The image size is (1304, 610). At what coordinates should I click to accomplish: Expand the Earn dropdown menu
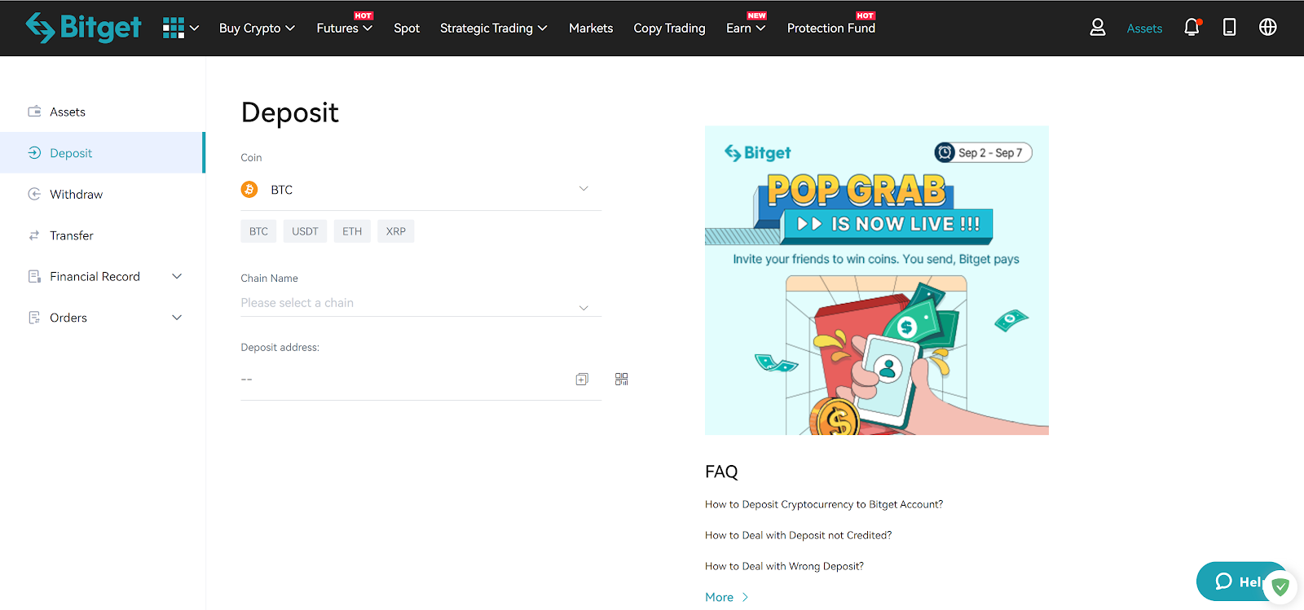[x=746, y=28]
